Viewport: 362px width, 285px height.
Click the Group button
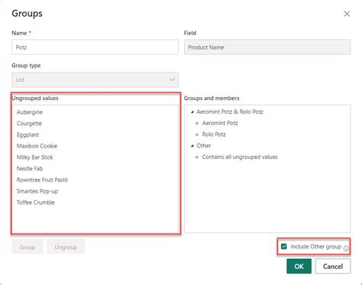pyautogui.click(x=27, y=247)
